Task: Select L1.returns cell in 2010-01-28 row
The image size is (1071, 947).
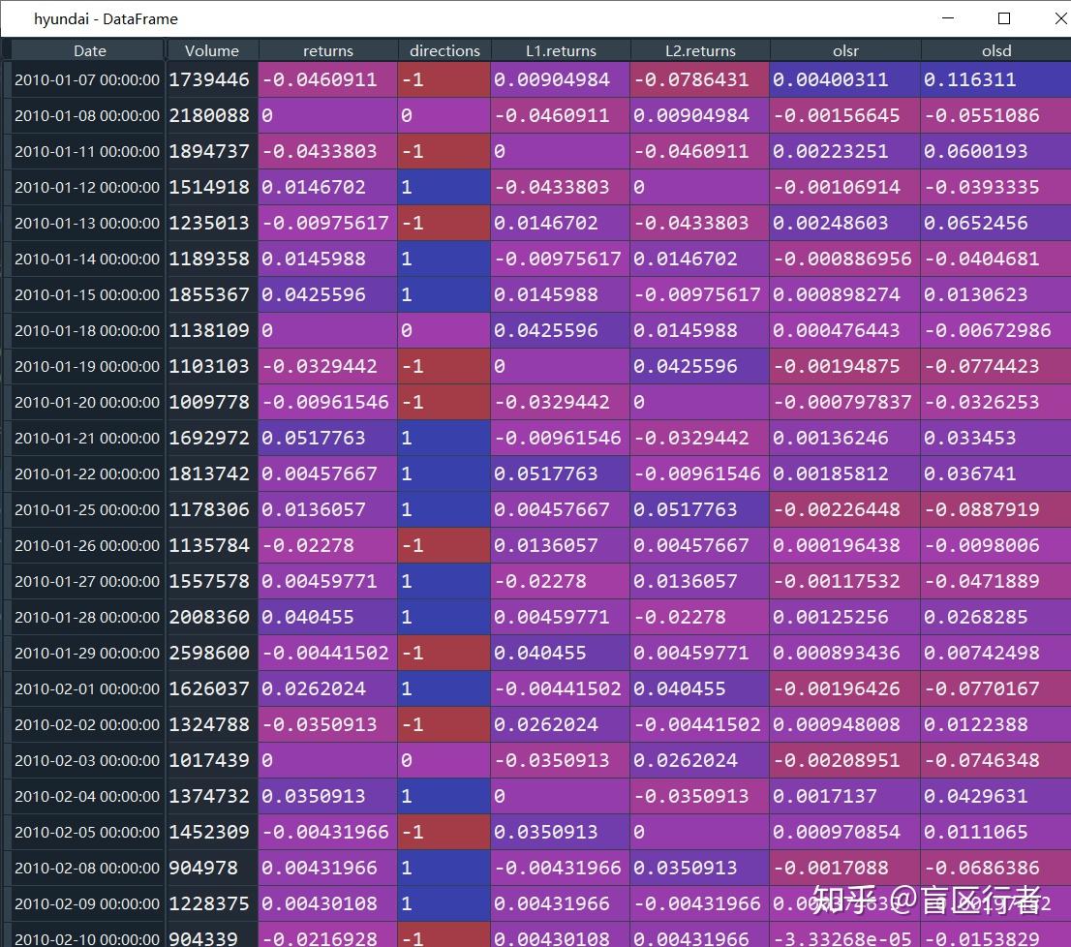Action: 561,617
